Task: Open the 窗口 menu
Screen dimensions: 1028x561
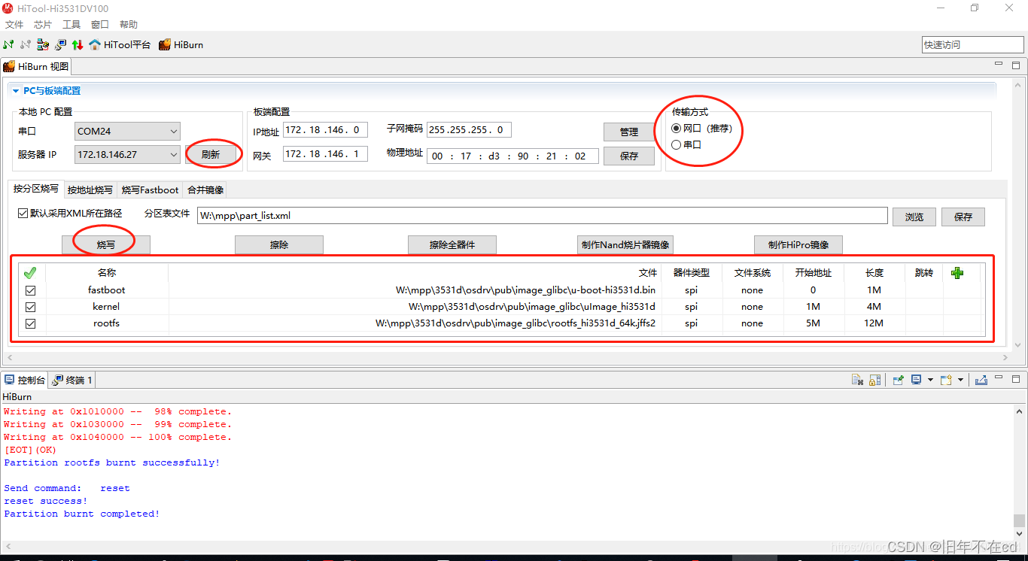Action: (x=100, y=25)
